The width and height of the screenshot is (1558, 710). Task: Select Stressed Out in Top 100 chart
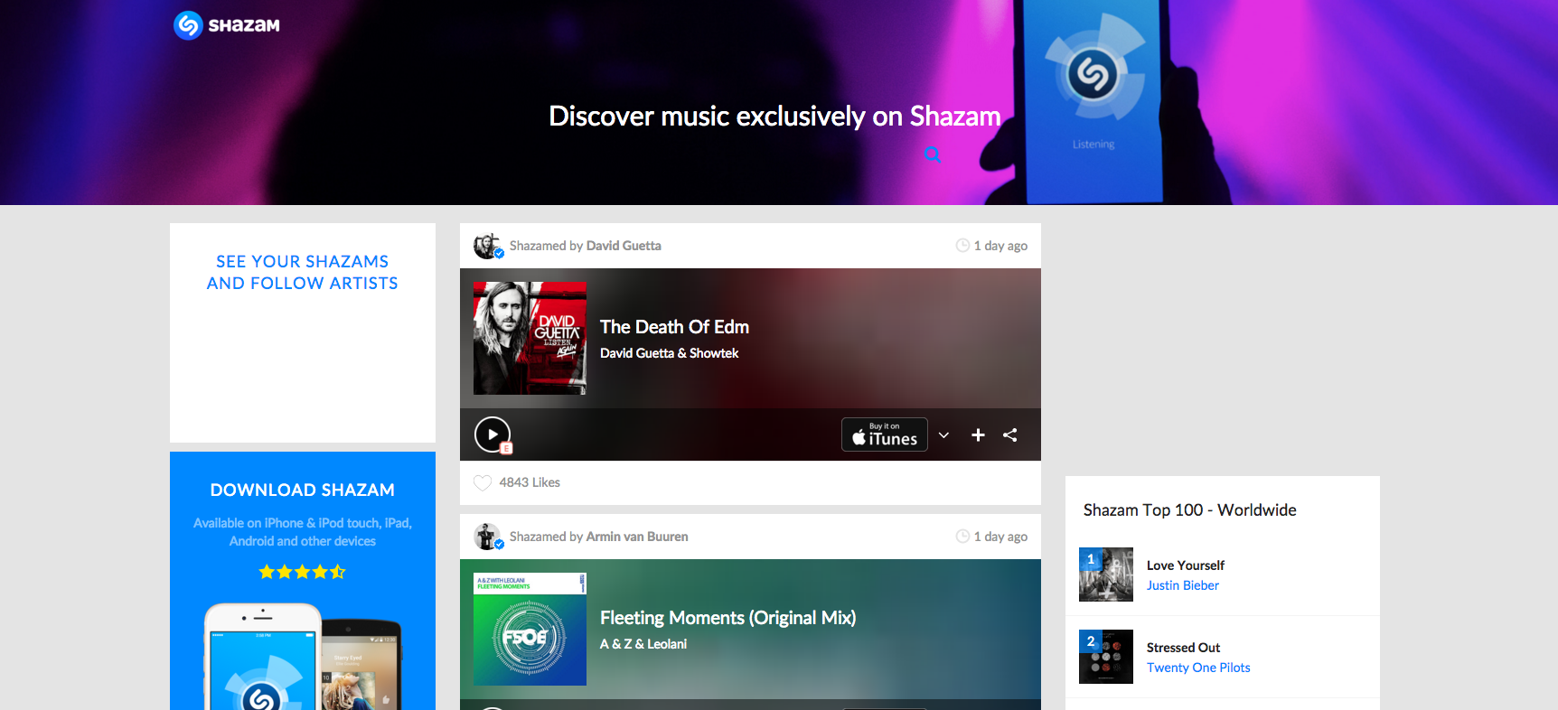[x=1183, y=648]
